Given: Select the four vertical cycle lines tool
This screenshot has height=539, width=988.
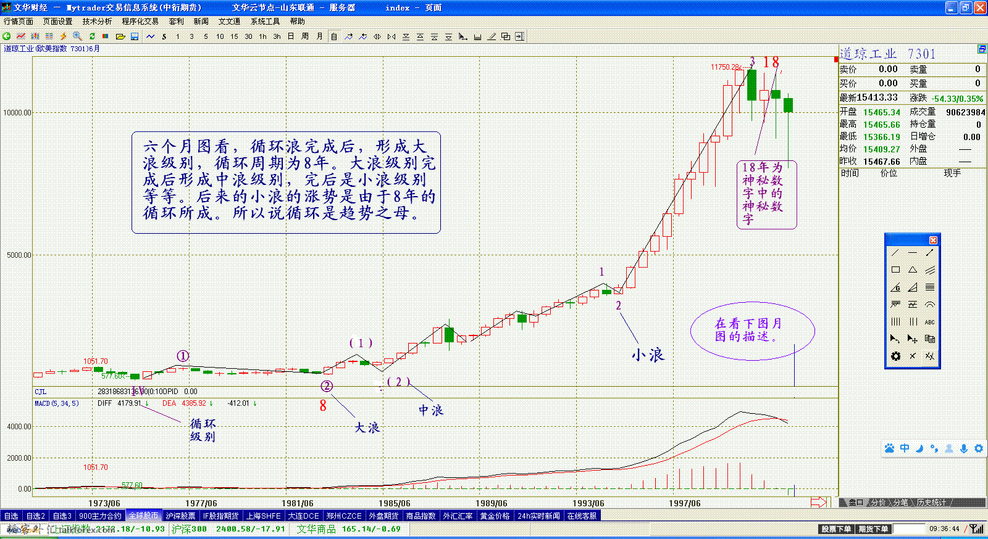Looking at the screenshot, I should (895, 322).
